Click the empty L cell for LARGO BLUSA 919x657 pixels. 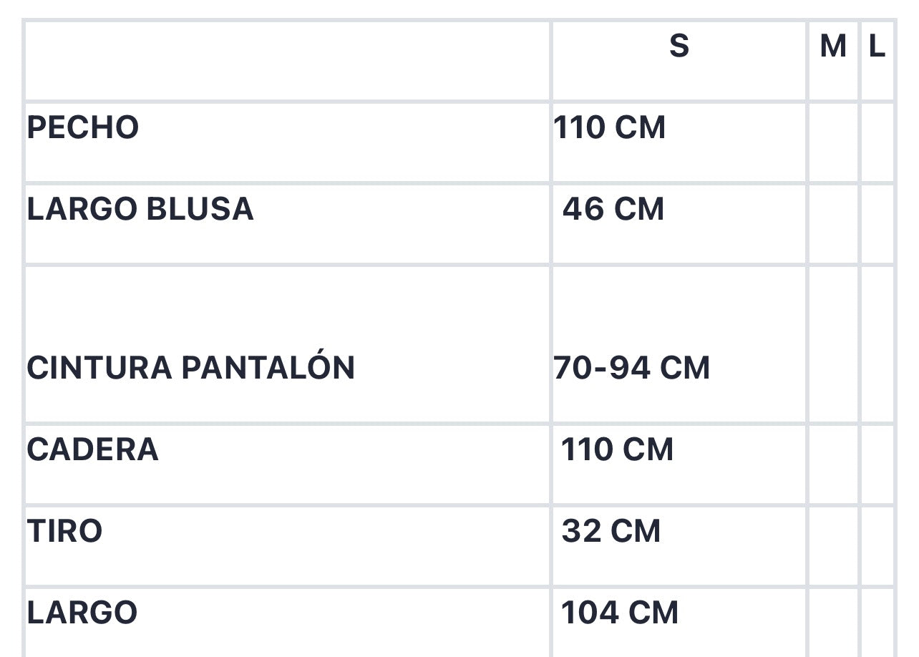[877, 224]
